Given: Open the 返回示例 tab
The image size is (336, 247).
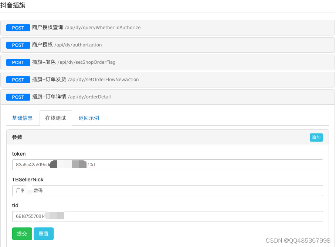Looking at the screenshot, I should point(89,118).
